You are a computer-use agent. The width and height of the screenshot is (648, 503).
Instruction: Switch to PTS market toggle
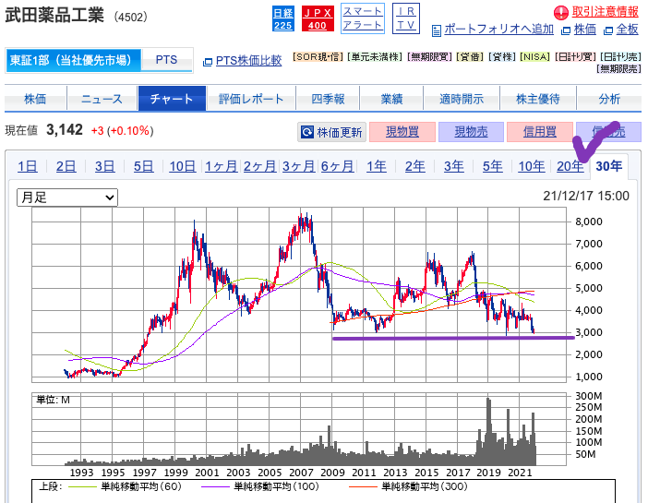[x=166, y=60]
